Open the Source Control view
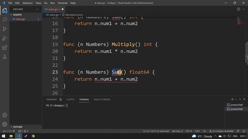The height and width of the screenshot is (139, 248). click(x=5, y=29)
